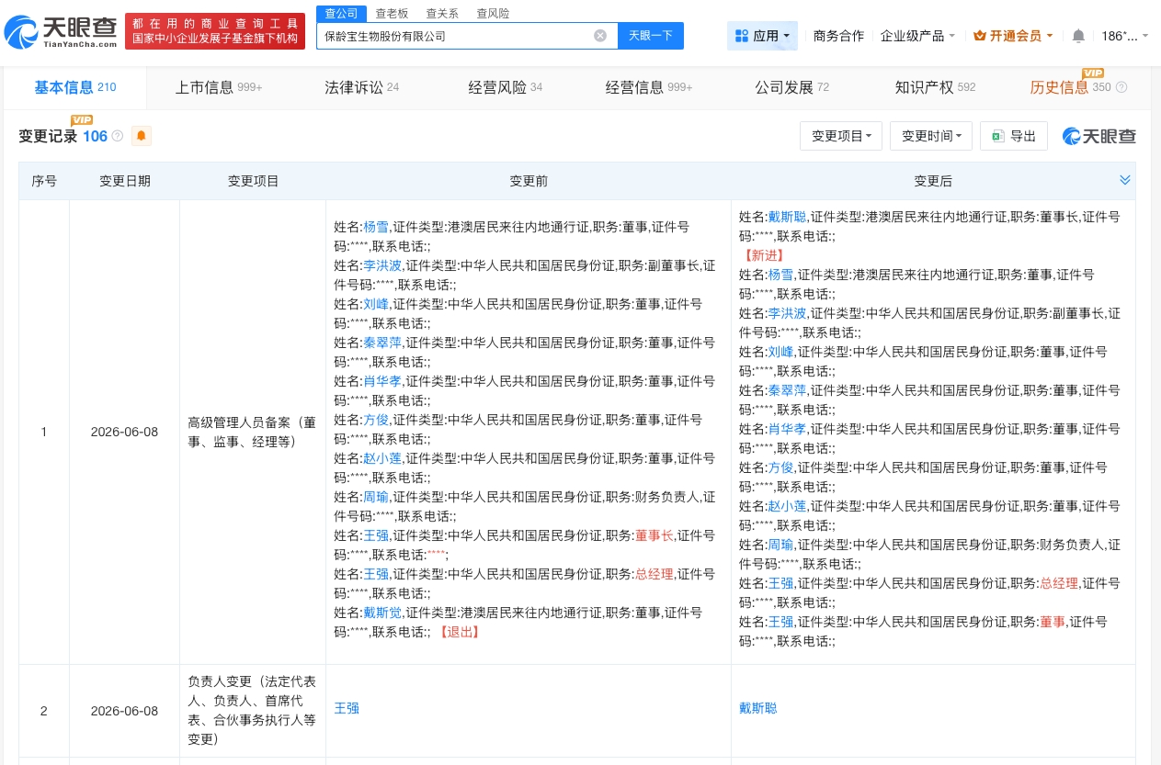Click the 变更后 column header

[x=933, y=181]
